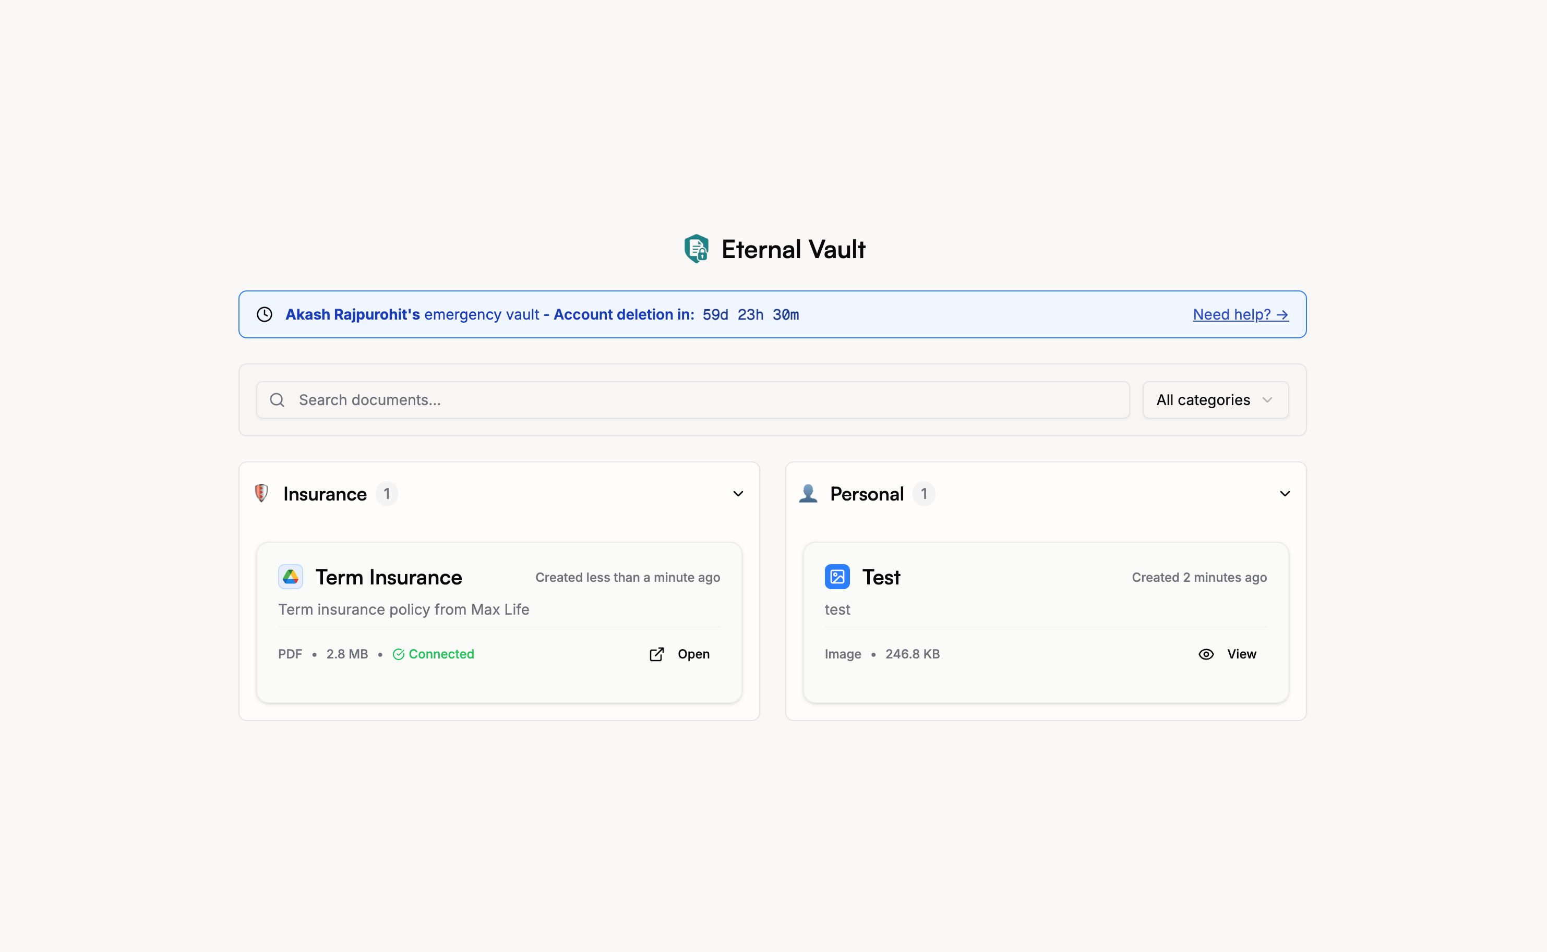Image resolution: width=1547 pixels, height=952 pixels.
Task: Click the search magnifier icon
Action: 277,400
